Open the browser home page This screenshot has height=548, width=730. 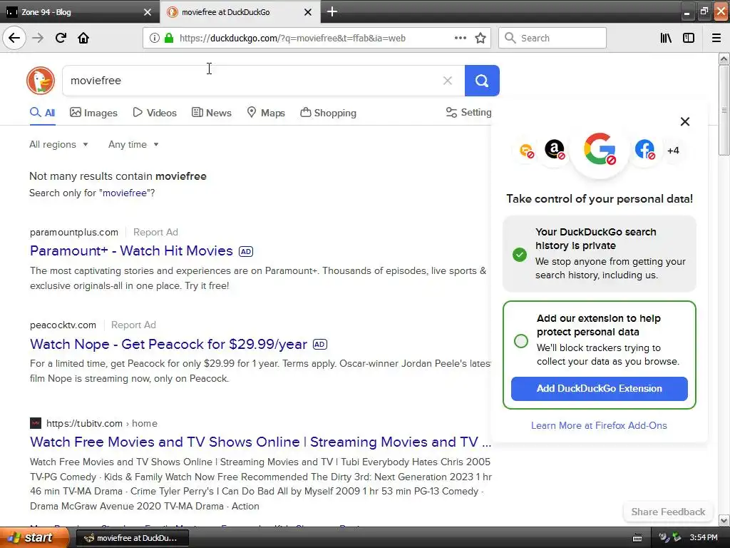83,38
